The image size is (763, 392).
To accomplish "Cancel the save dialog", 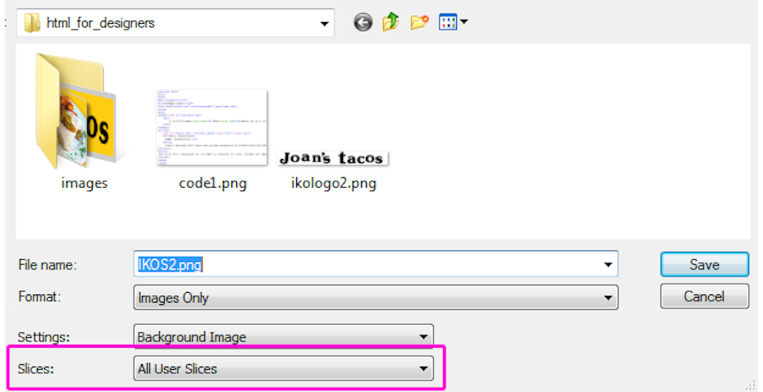I will click(704, 296).
